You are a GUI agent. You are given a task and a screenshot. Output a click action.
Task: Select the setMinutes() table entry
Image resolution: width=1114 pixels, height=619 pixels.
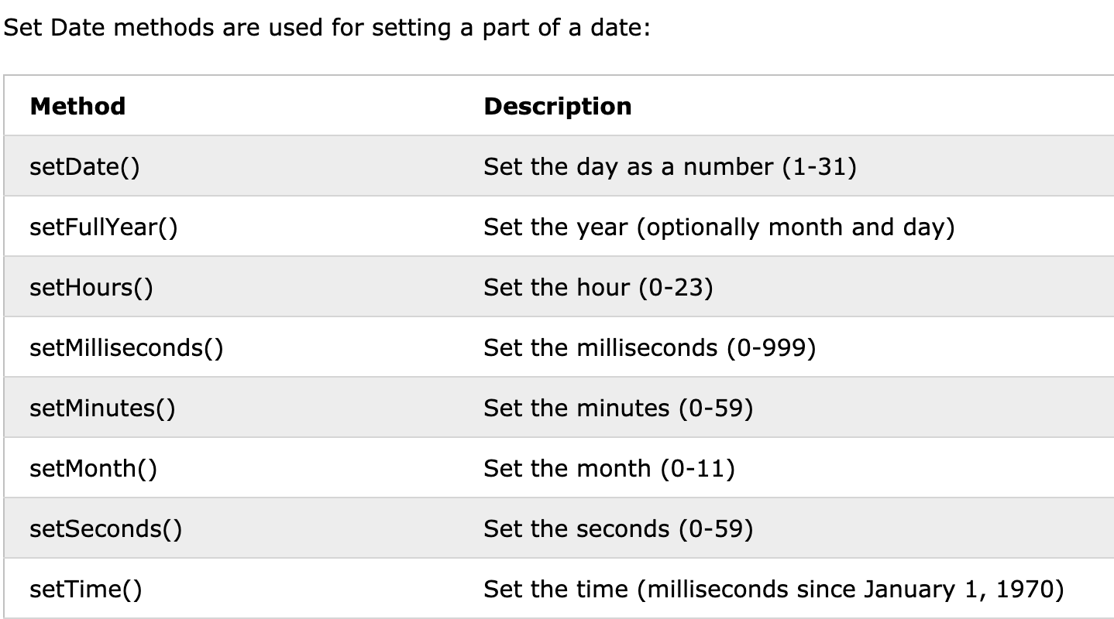[102, 408]
